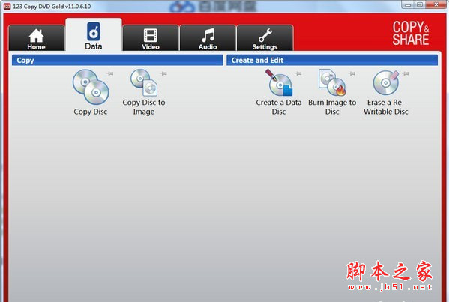Open the Settings tab

tap(265, 38)
